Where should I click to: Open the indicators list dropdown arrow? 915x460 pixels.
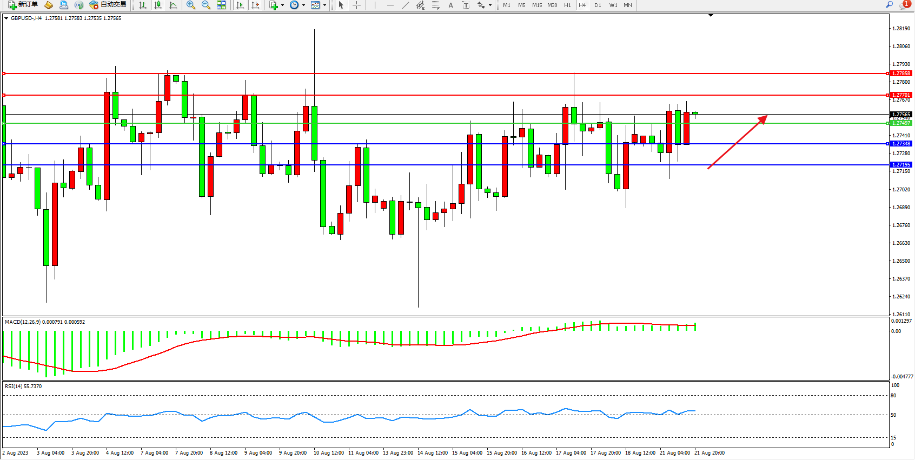click(282, 5)
